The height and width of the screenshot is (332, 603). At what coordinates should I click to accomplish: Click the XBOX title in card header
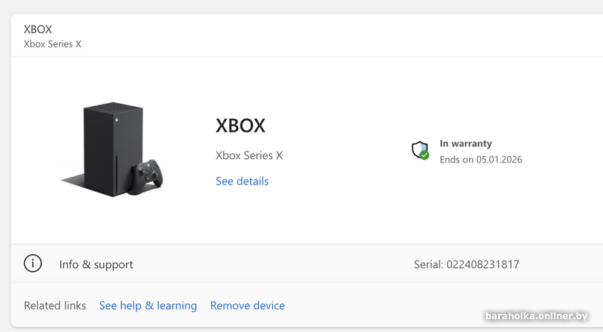point(38,29)
